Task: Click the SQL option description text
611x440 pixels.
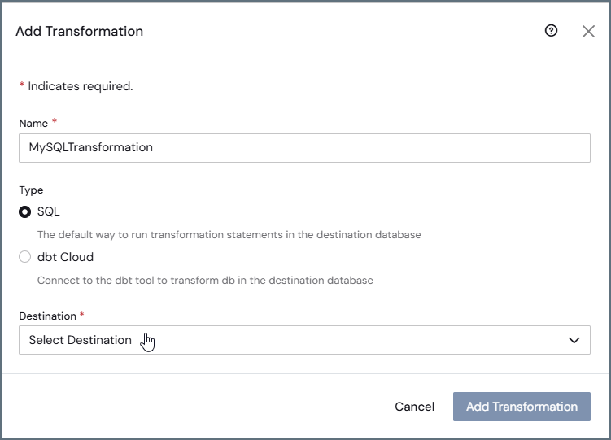Action: coord(229,235)
